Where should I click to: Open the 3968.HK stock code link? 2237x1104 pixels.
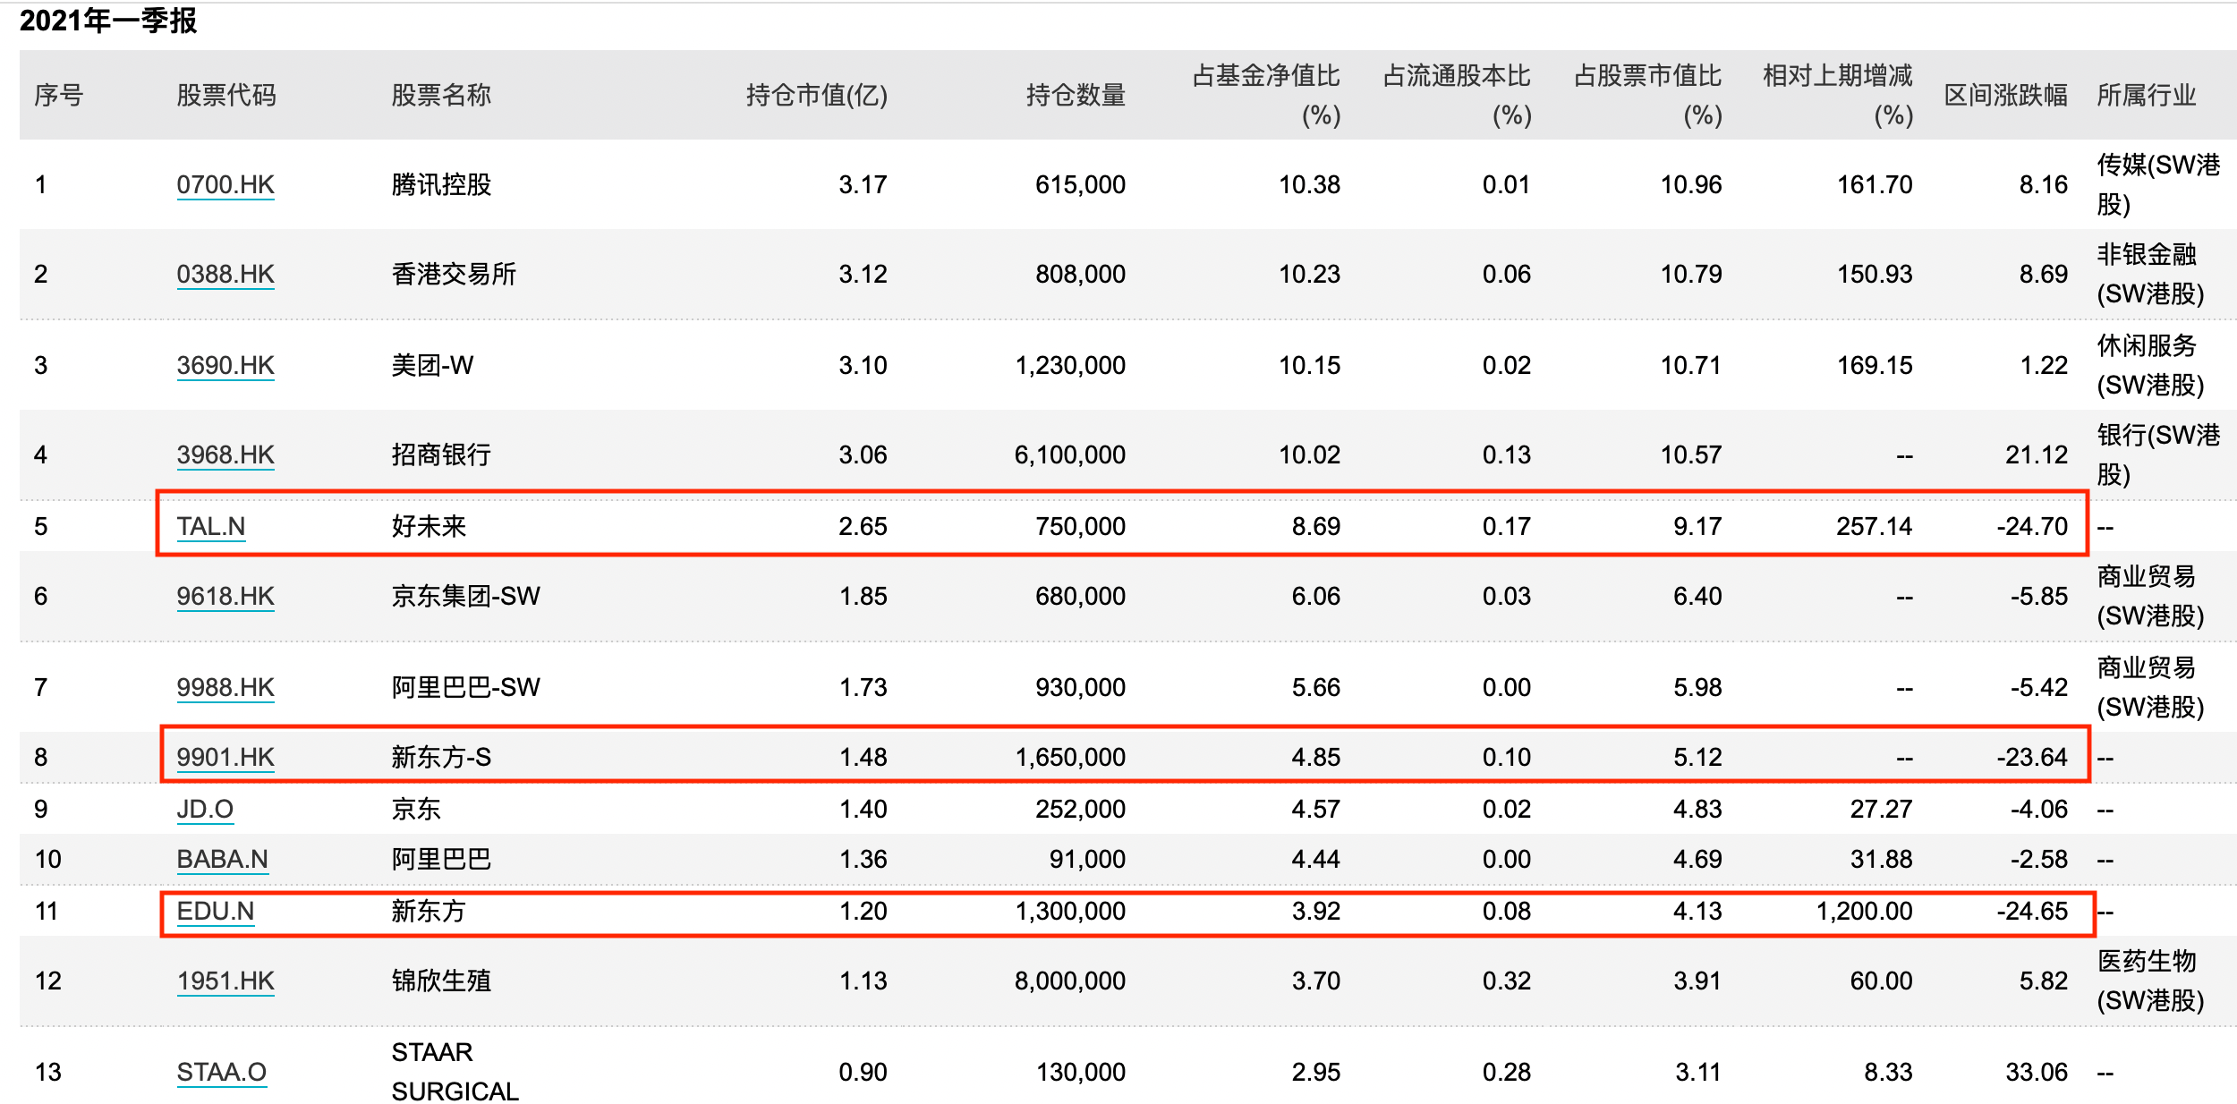pos(225,455)
